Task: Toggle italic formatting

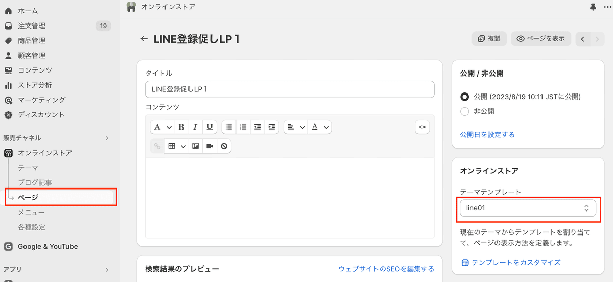Action: 195,127
